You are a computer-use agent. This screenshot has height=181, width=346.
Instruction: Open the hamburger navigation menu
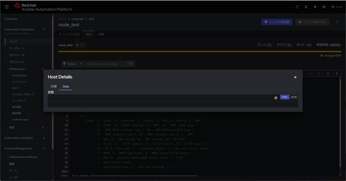pyautogui.click(x=7, y=7)
